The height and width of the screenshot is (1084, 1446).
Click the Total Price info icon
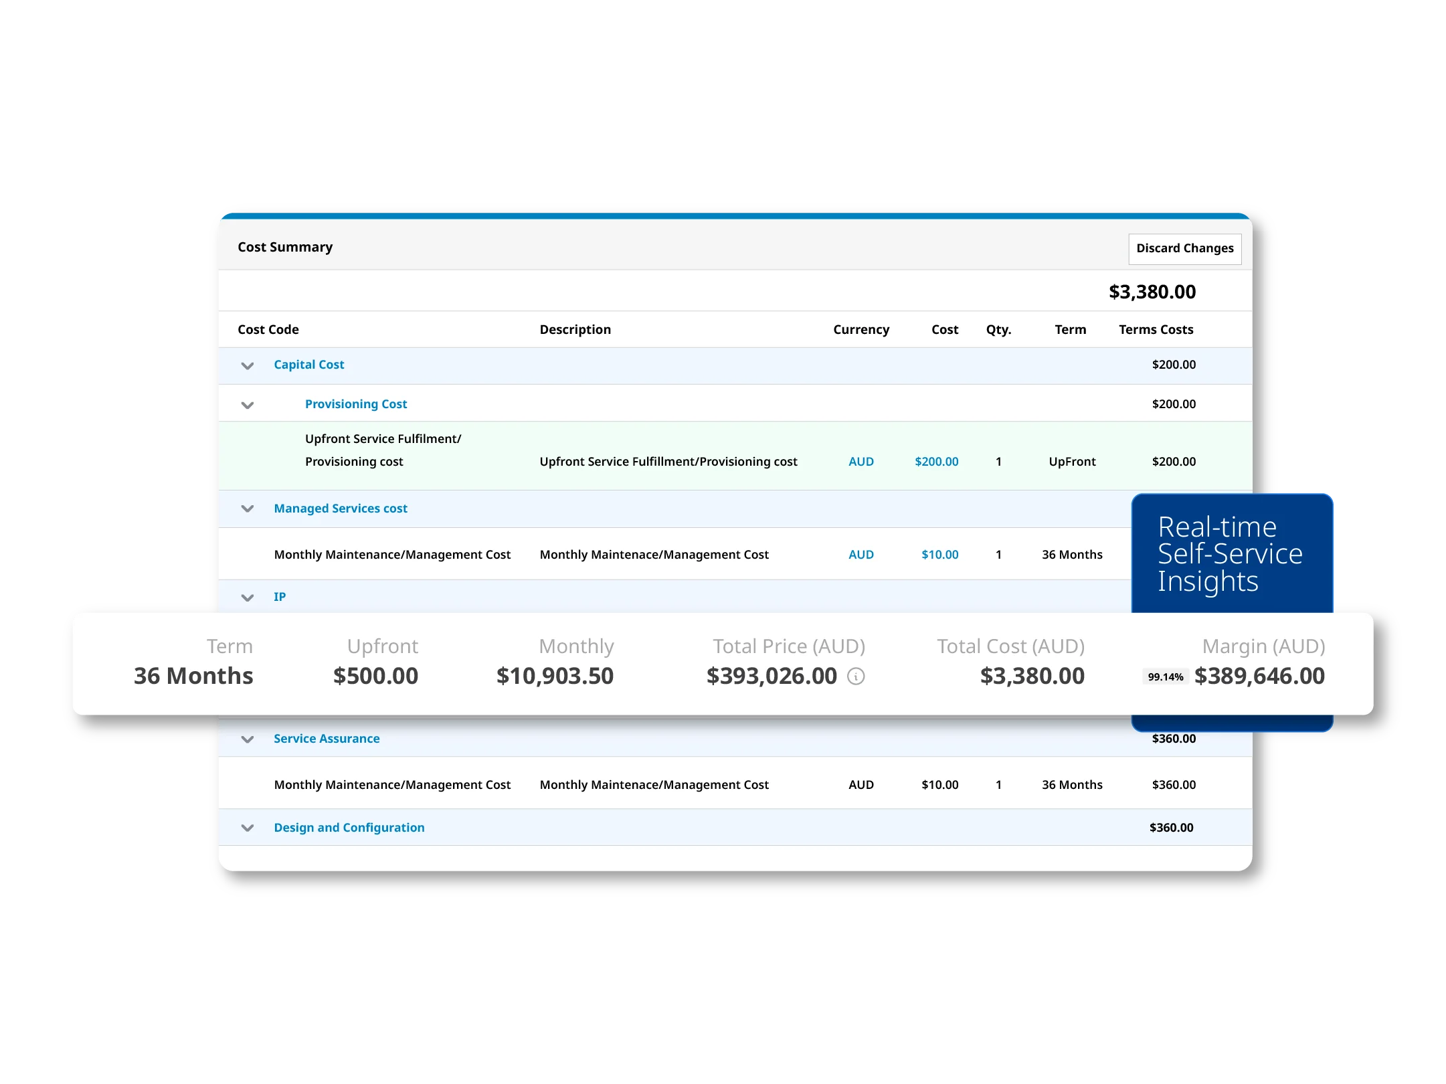tap(856, 676)
